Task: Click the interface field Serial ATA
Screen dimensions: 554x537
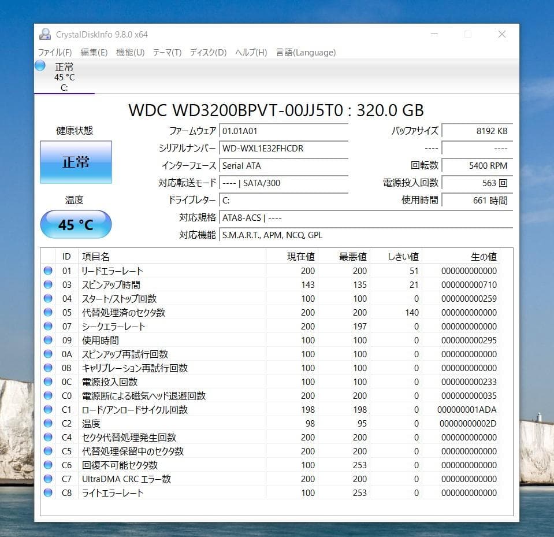Action: [x=284, y=166]
